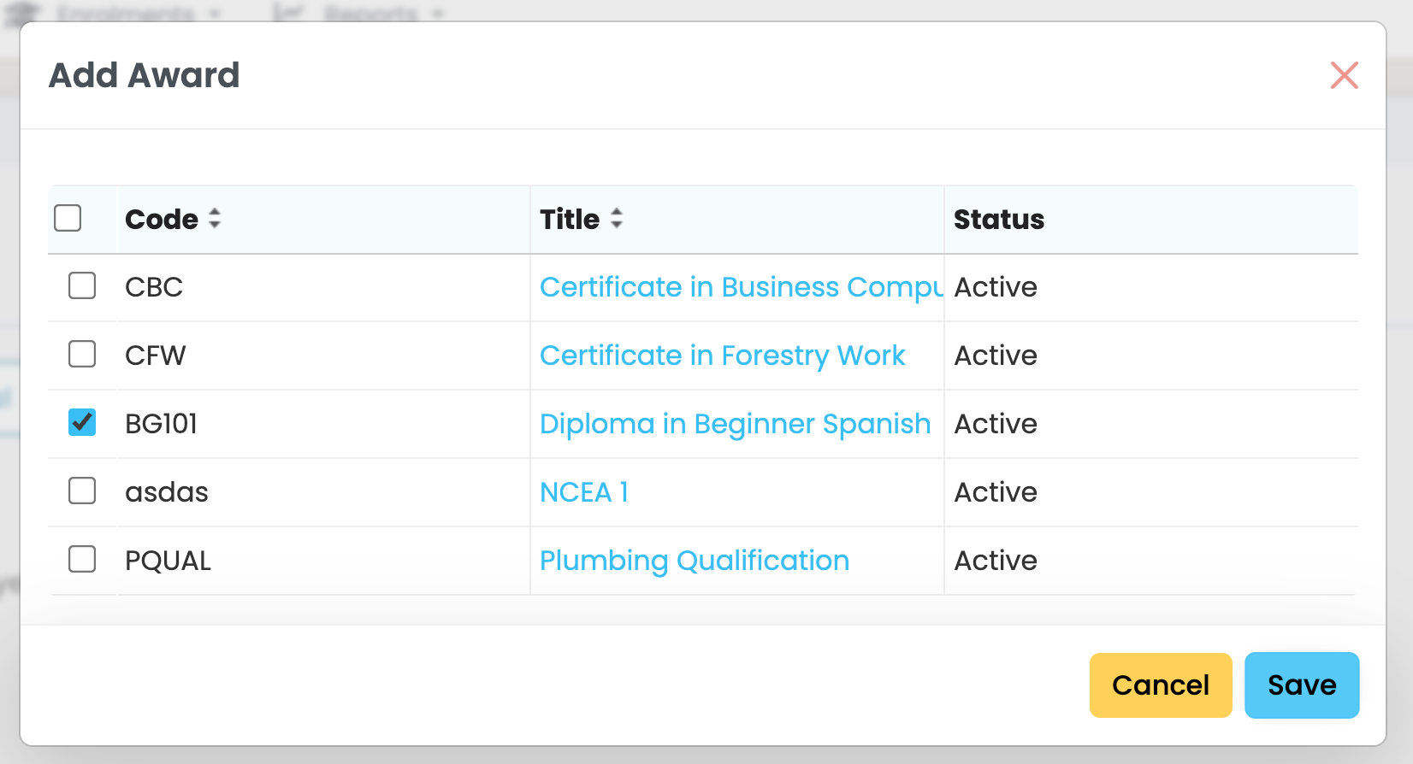Open Certificate in Forestry Work link
Image resolution: width=1413 pixels, height=764 pixels.
[722, 356]
